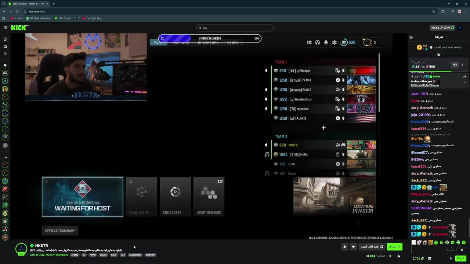Image resolution: width=470 pixels, height=264 pixels.
Task: Focus the Kick search box
Action: coord(235,27)
